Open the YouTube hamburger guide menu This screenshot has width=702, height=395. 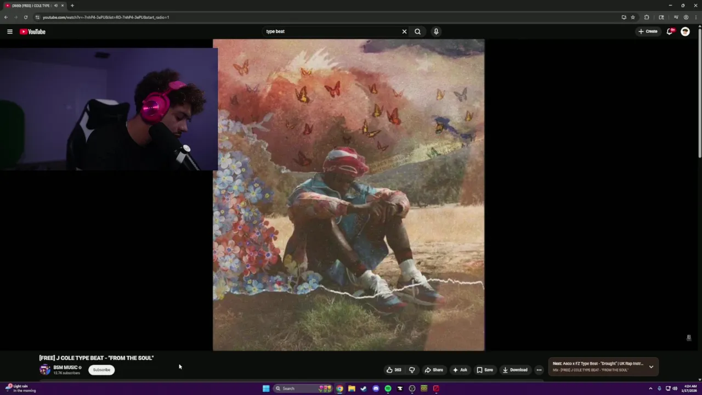pos(9,31)
